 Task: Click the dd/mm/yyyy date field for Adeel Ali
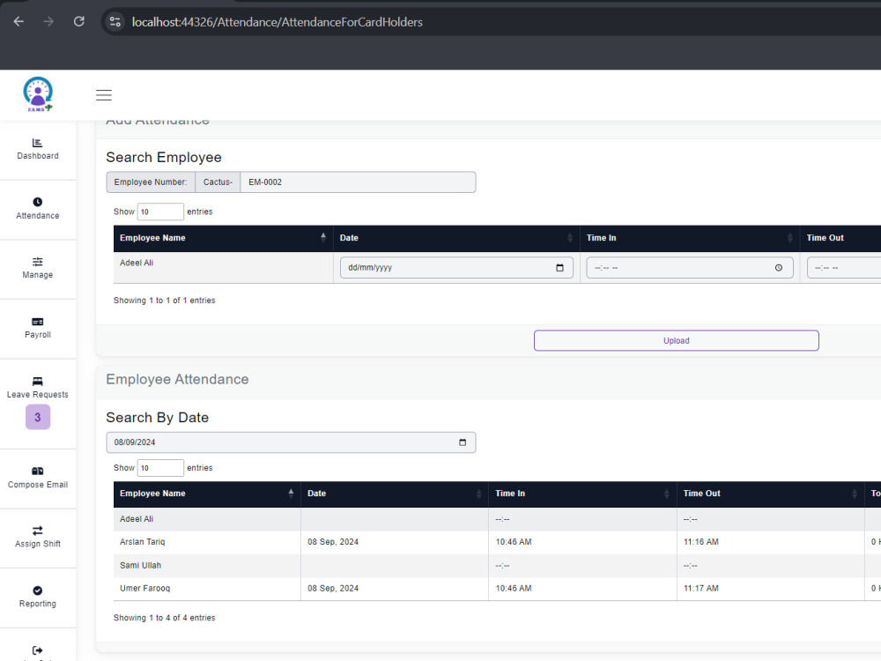(456, 268)
